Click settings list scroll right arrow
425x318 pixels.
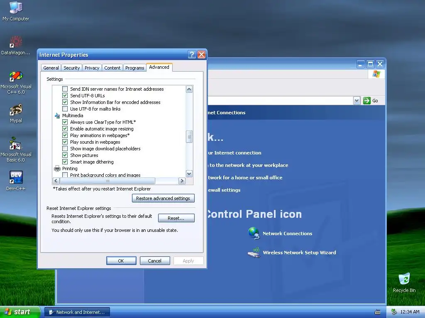[x=182, y=181]
